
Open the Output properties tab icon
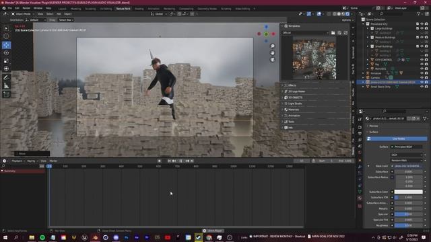click(360, 134)
